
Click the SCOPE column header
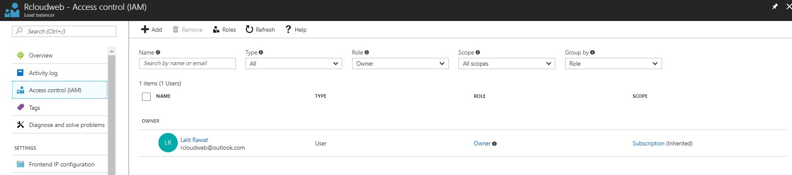point(640,96)
